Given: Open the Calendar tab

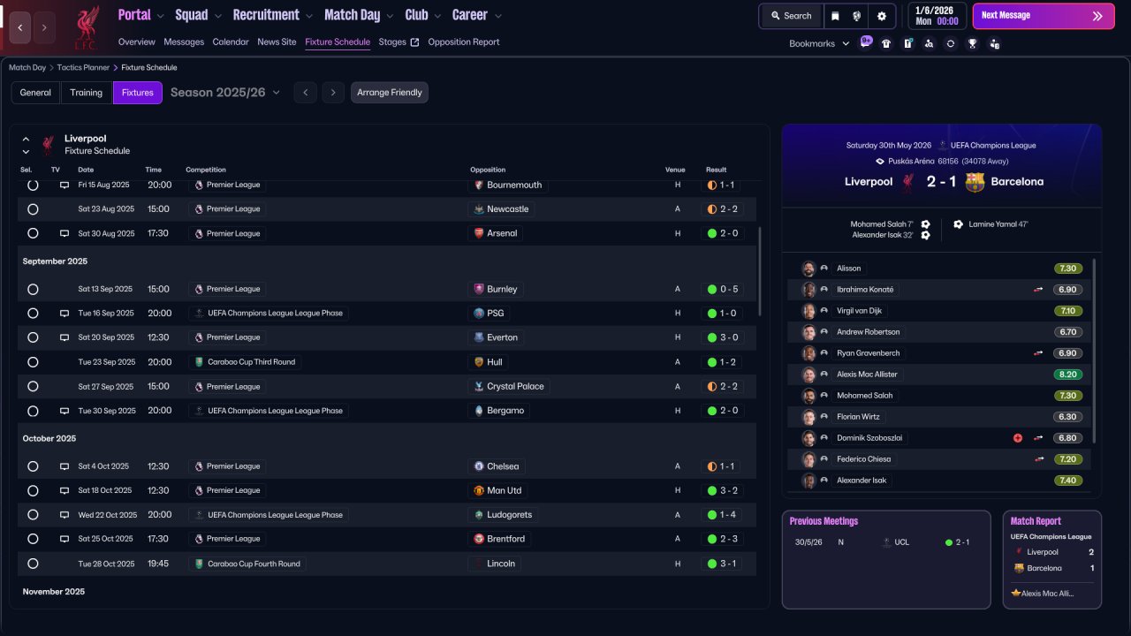Looking at the screenshot, I should click(x=231, y=42).
